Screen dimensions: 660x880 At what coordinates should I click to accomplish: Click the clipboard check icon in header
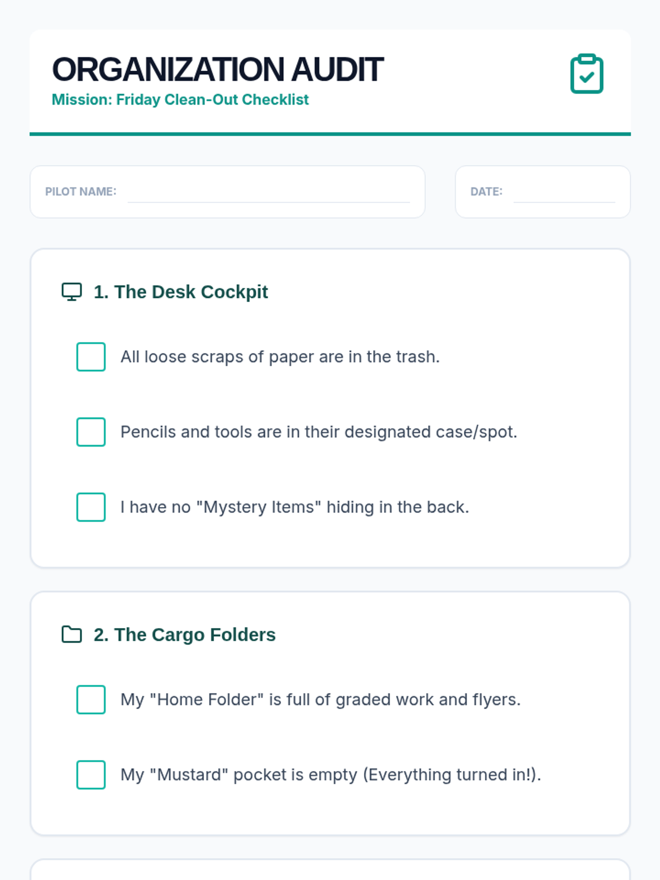[x=586, y=74]
